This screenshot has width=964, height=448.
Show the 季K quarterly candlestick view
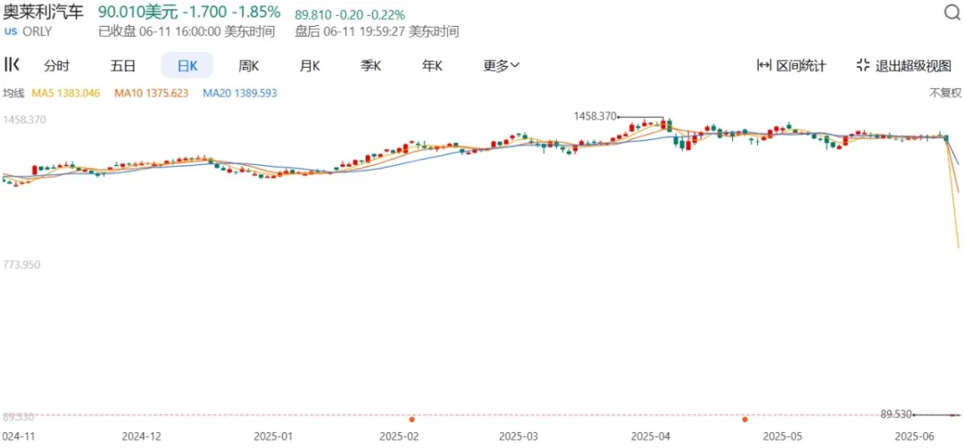pos(370,65)
